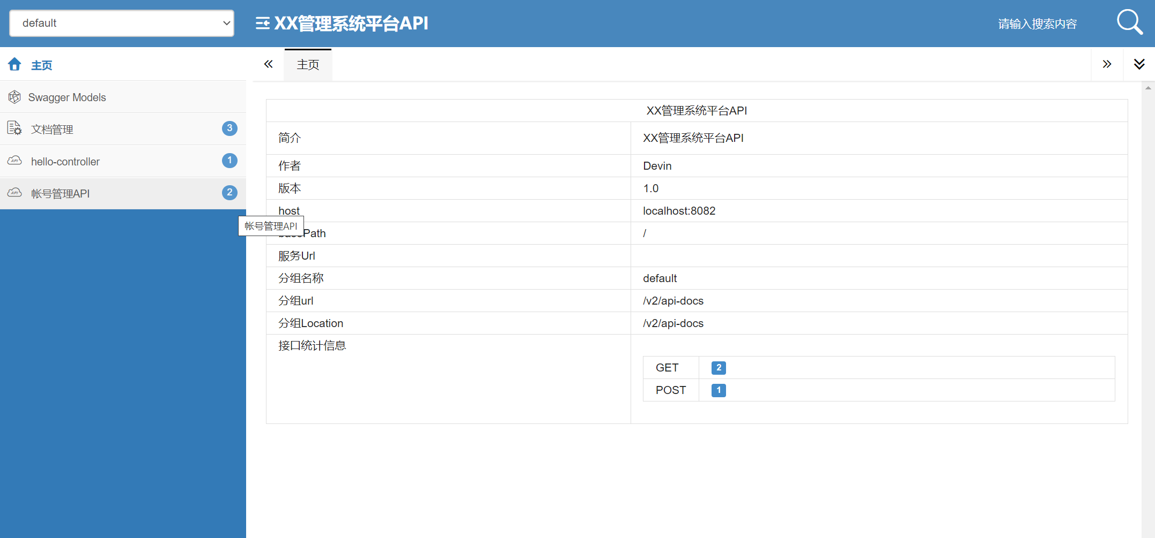Screen dimensions: 1155x538
Task: Click the GET count badge 2
Action: tap(719, 368)
